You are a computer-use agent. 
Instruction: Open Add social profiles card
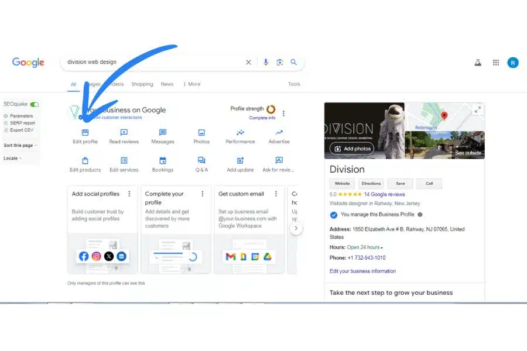(102, 230)
